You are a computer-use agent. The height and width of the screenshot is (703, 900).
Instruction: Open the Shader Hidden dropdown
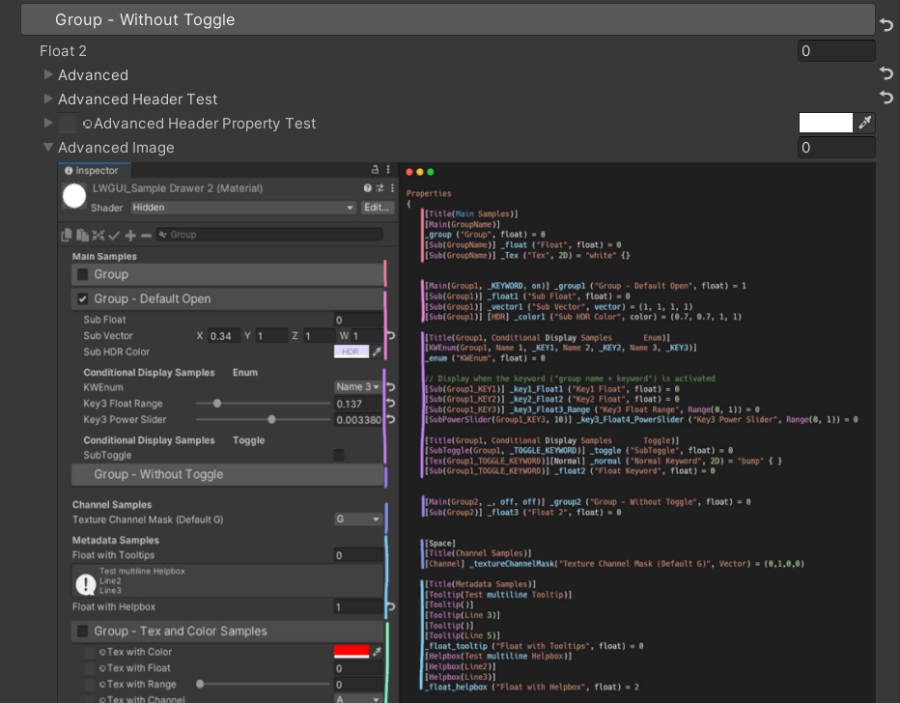[x=243, y=208]
